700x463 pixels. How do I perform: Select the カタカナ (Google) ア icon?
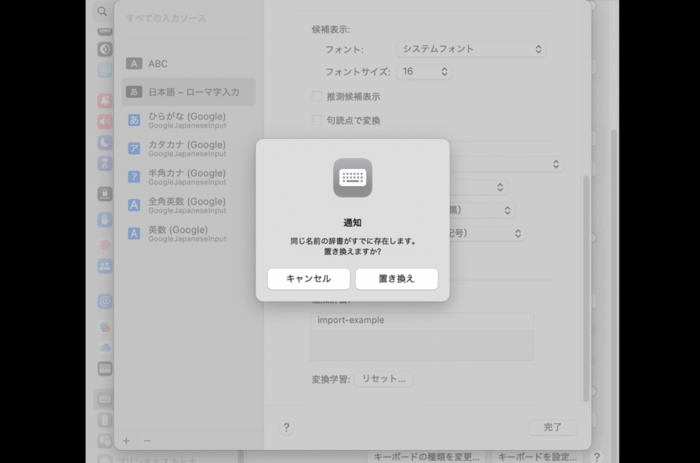133,148
